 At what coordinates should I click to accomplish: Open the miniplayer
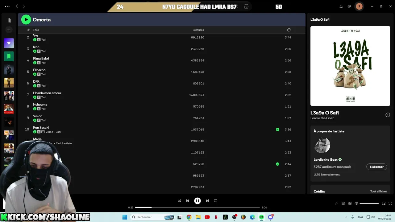(x=384, y=203)
